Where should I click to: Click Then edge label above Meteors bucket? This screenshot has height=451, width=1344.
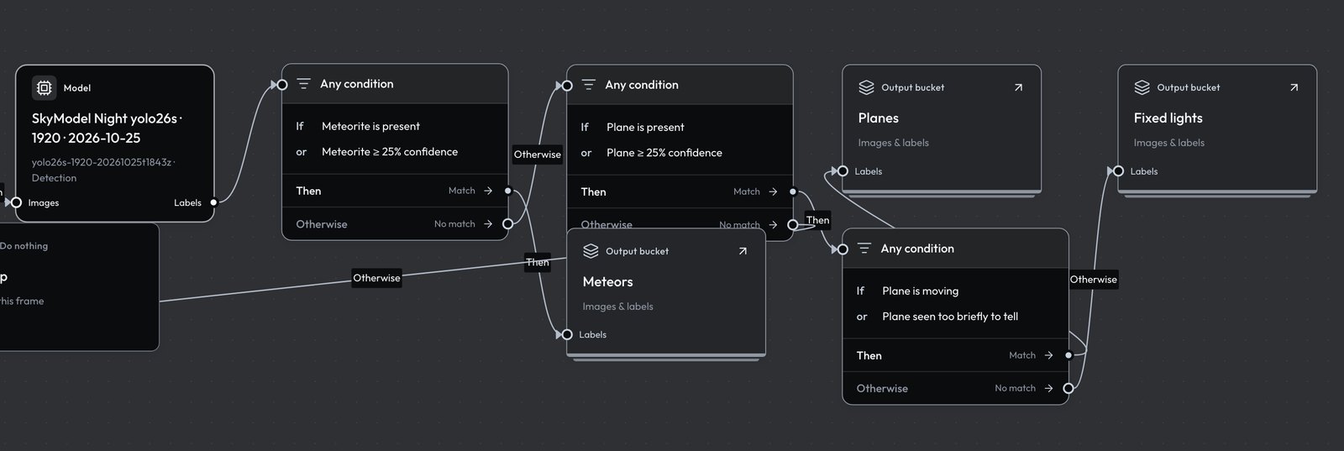pyautogui.click(x=538, y=262)
